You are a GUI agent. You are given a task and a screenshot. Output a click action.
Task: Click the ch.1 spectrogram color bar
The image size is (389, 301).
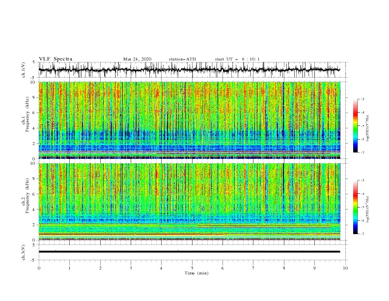pos(355,125)
